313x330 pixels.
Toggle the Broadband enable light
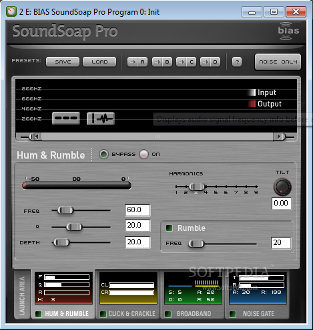[x=168, y=314]
